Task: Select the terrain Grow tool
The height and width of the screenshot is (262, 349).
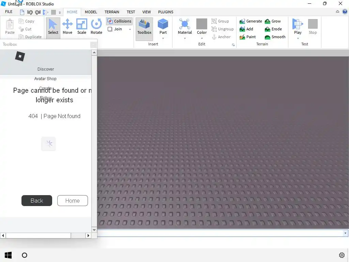Action: [273, 21]
